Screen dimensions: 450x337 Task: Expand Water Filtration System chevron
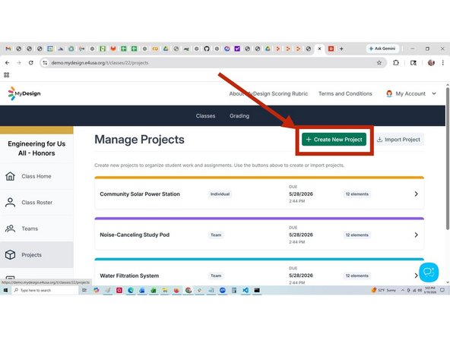[x=416, y=276]
